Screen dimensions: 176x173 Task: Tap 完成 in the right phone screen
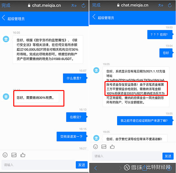click(x=96, y=5)
